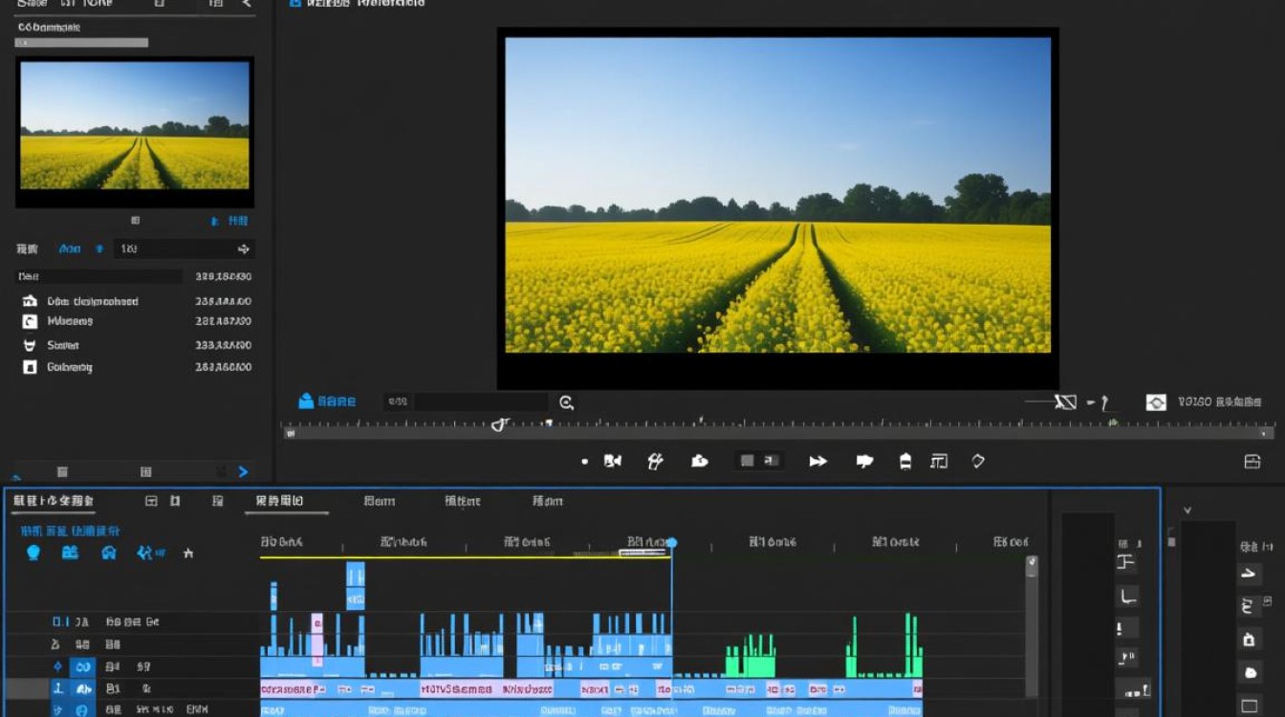
Task: Click the star icon in the timeline toolbar
Action: [x=188, y=553]
